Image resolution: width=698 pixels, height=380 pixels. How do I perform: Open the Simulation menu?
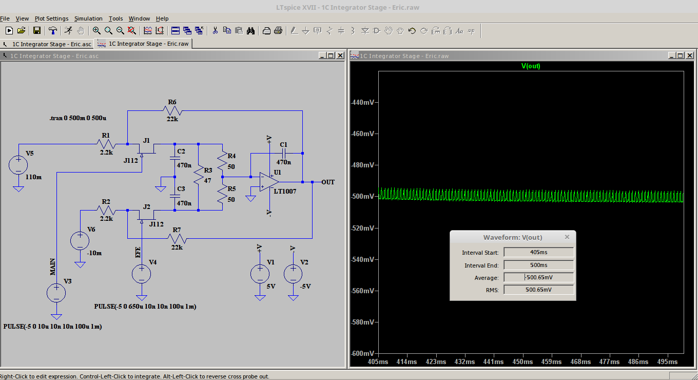(x=88, y=18)
